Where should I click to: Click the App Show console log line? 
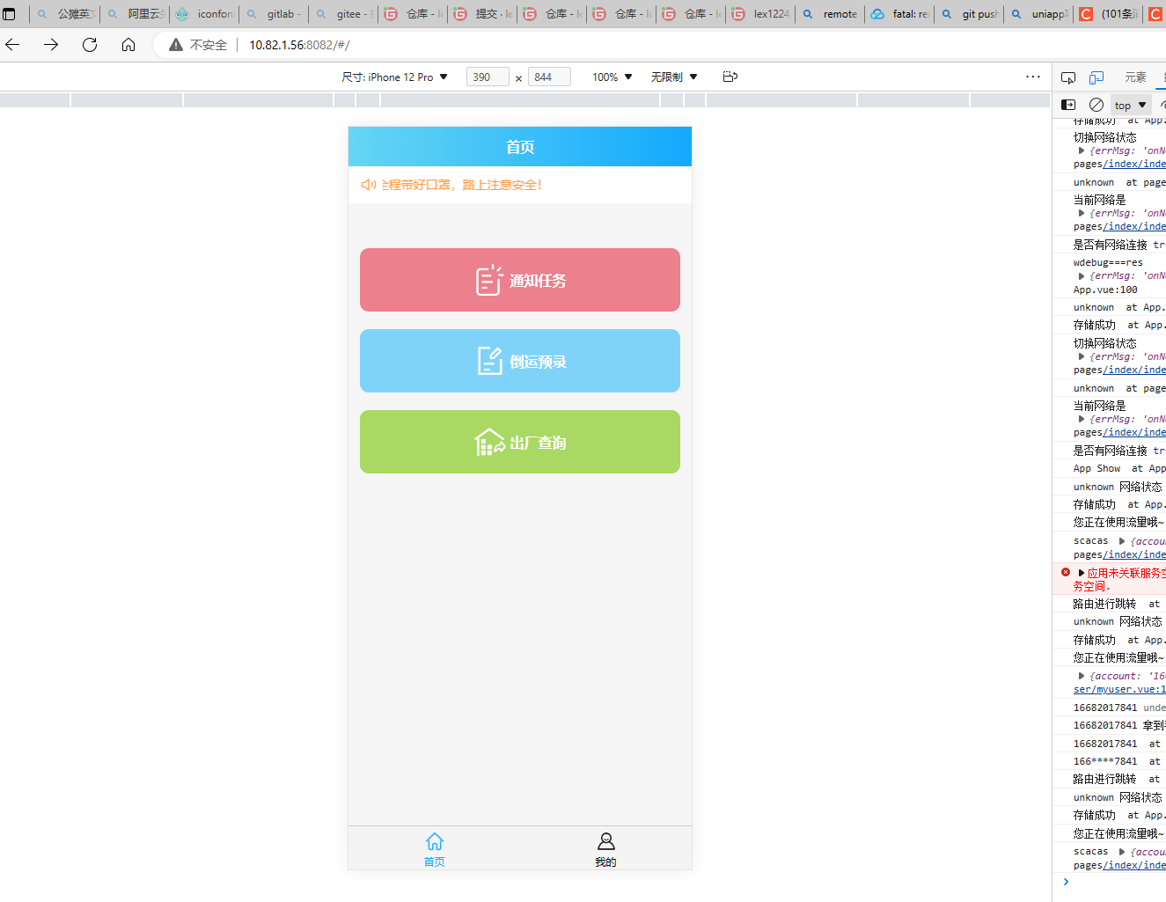click(1109, 468)
